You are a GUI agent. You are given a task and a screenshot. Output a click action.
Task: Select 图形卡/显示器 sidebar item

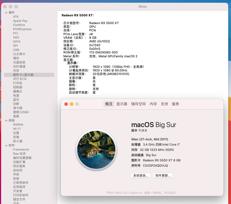(29, 75)
